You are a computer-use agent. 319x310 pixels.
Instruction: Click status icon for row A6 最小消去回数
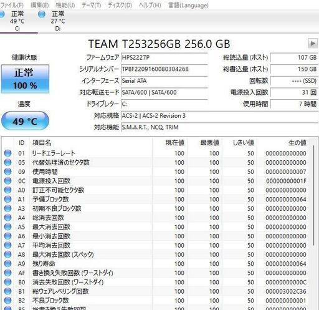(7, 236)
